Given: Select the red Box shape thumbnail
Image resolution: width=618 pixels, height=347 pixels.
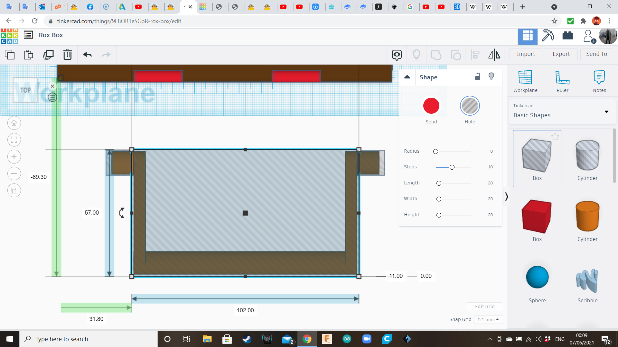Looking at the screenshot, I should 537,217.
